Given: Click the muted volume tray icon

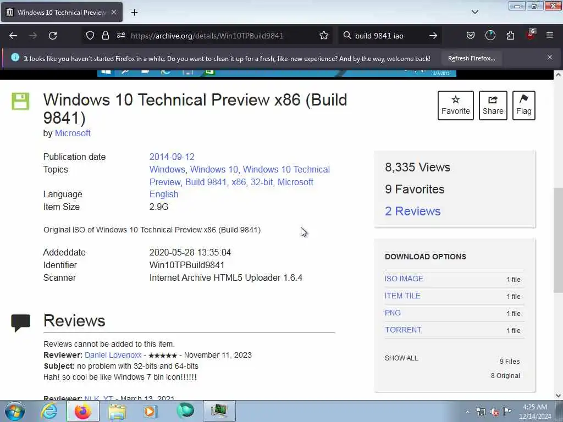Looking at the screenshot, I should point(494,412).
